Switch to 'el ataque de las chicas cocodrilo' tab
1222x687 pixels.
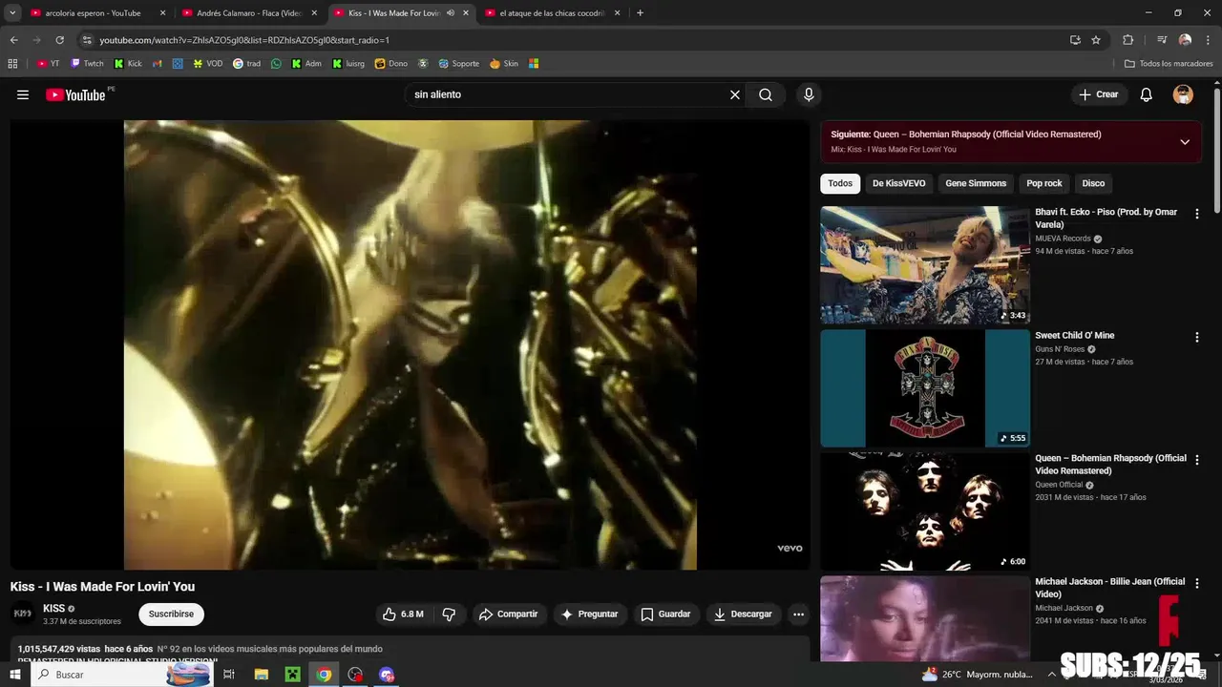click(x=554, y=13)
